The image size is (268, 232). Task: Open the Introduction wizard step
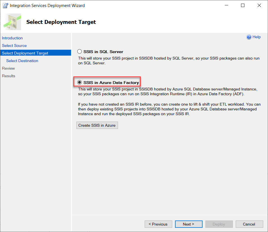12,38
